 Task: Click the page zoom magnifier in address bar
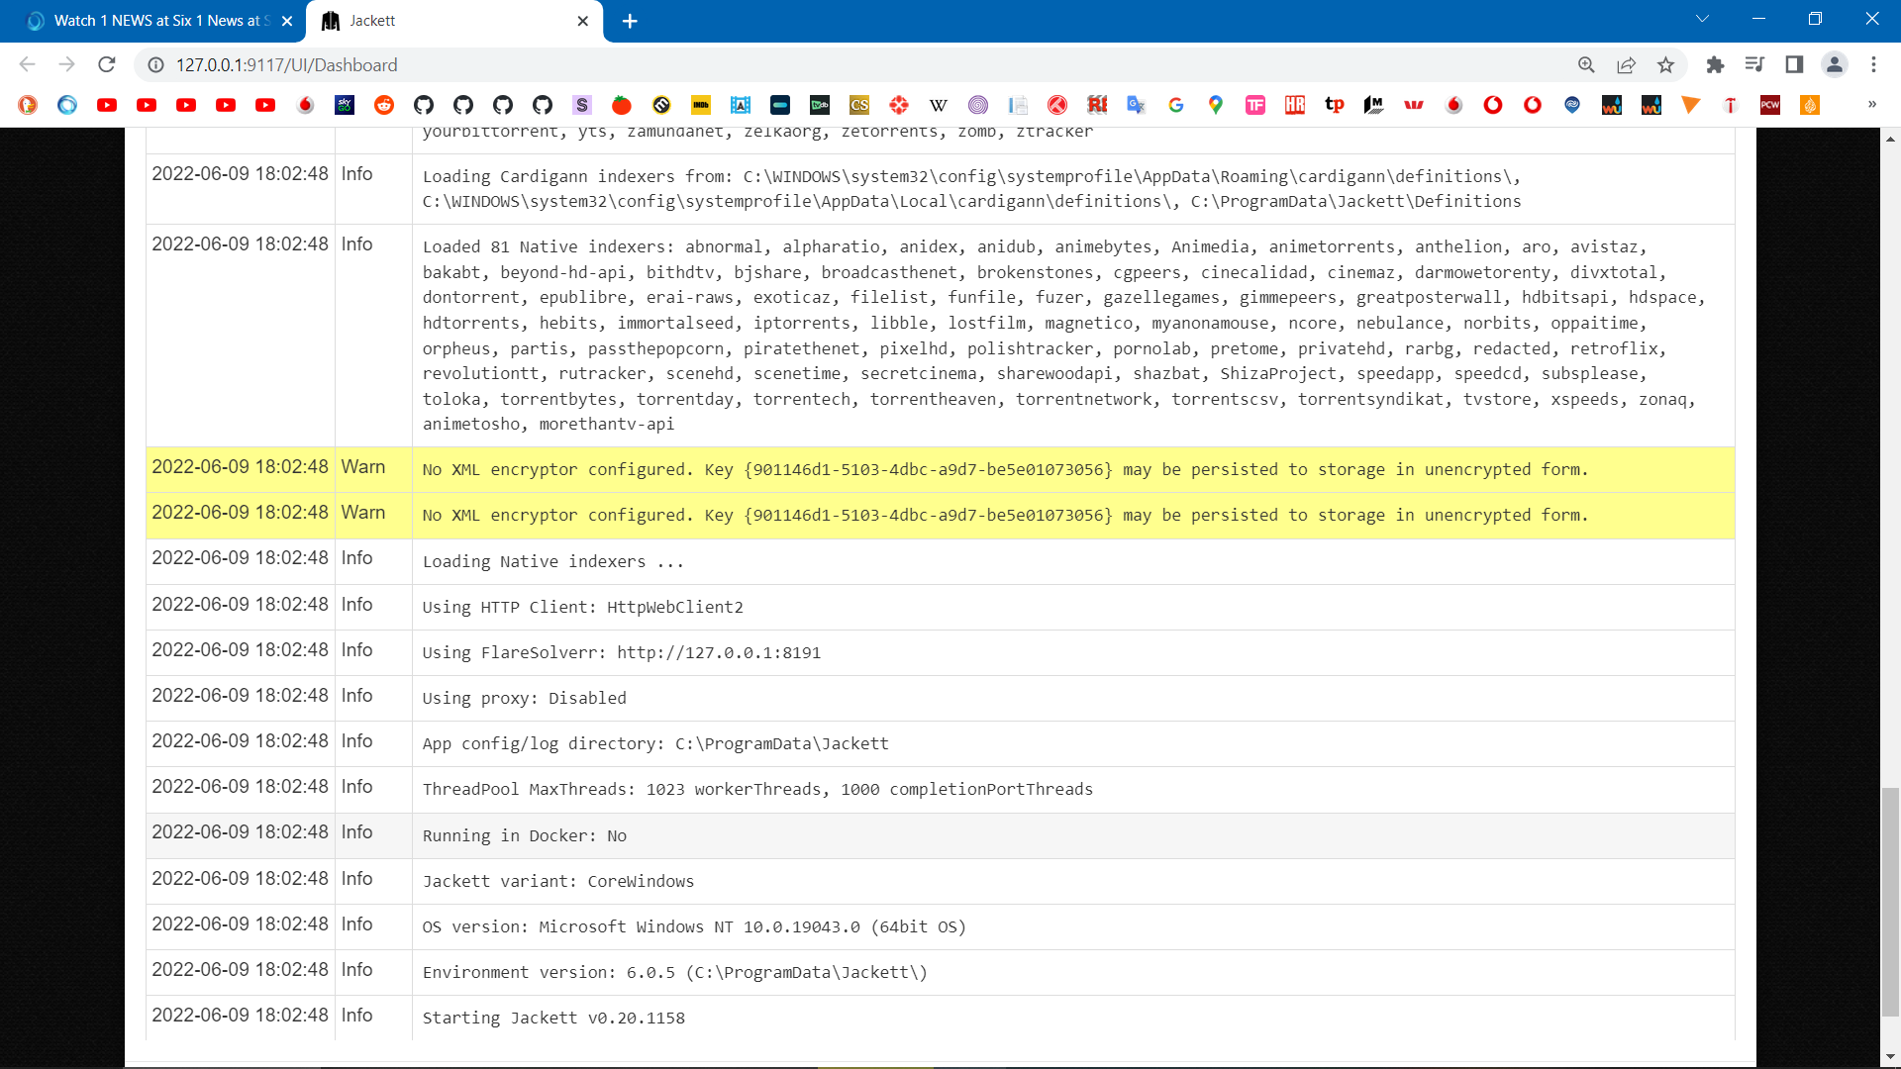click(1586, 64)
